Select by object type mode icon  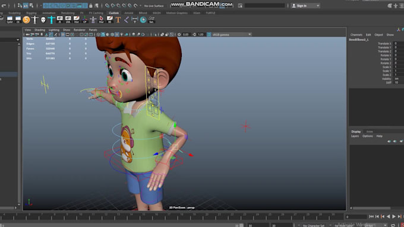pos(26,5)
